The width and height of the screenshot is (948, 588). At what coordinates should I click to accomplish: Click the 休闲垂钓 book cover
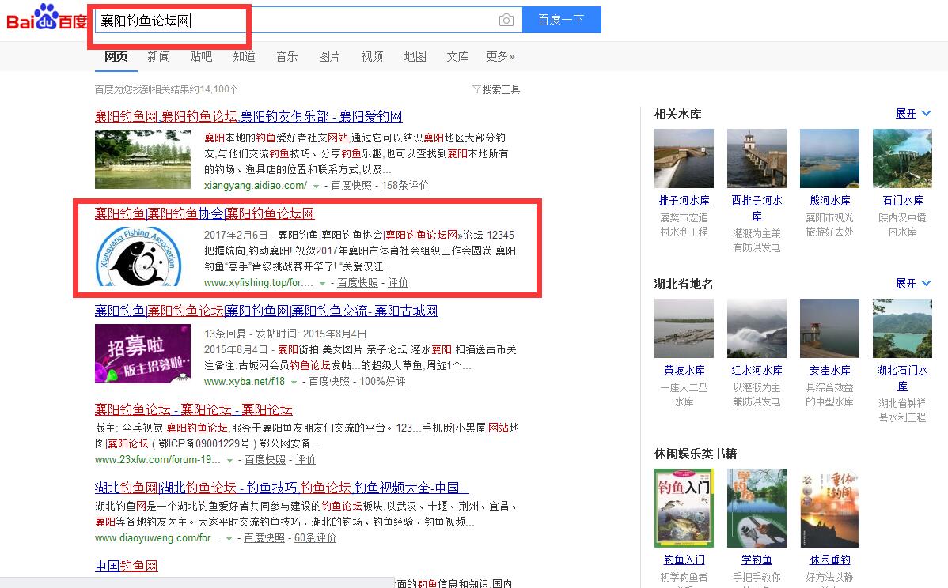(x=829, y=508)
